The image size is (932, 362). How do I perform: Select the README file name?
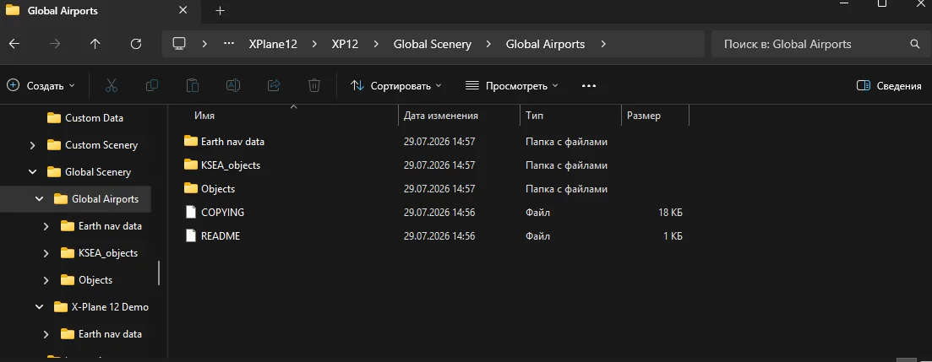[x=221, y=235]
